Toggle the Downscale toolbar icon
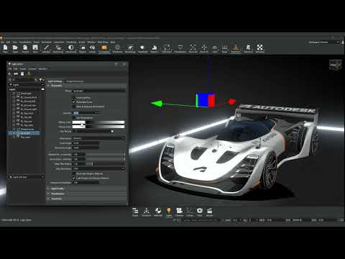 (x=71, y=48)
